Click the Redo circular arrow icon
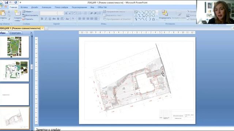 16,3
